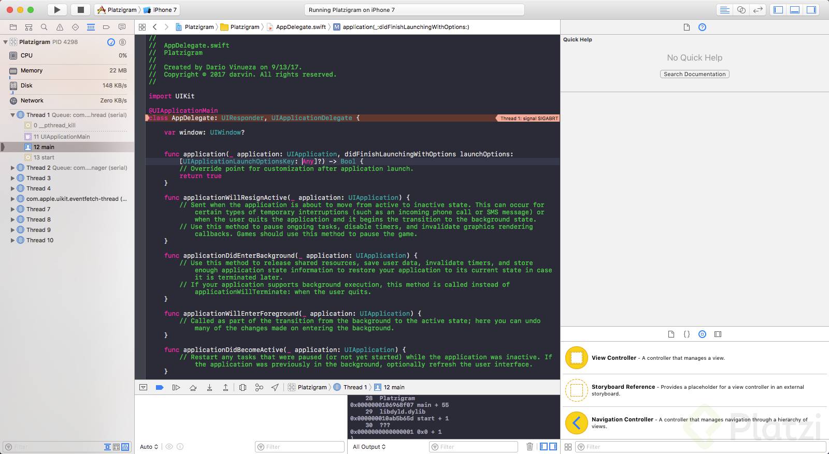Click the Step Over debug icon
The height and width of the screenshot is (454, 829).
193,387
